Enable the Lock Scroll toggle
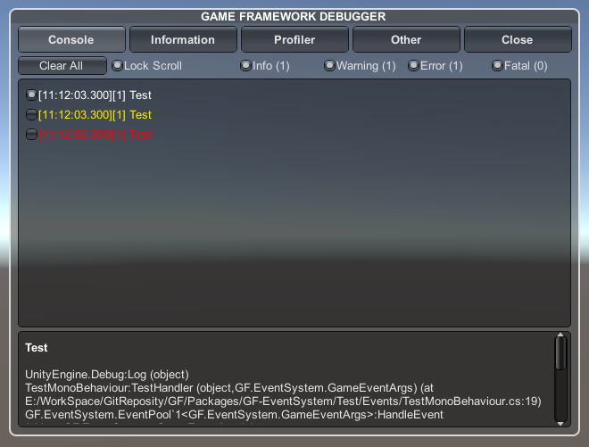The width and height of the screenshot is (589, 447). tap(117, 66)
